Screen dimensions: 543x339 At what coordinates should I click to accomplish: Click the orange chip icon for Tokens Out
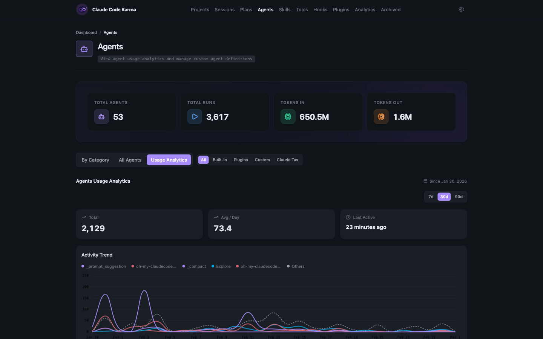[x=381, y=116]
